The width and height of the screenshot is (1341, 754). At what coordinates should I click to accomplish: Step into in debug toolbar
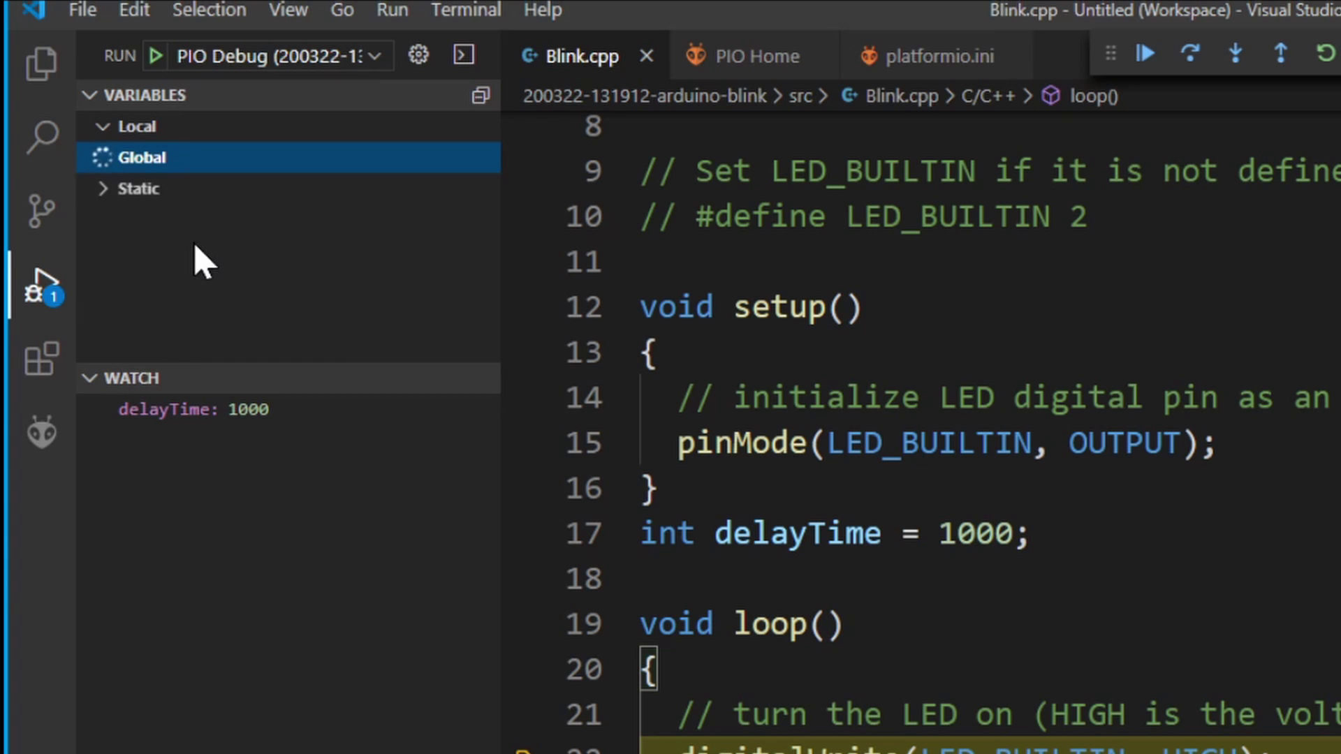pyautogui.click(x=1236, y=53)
